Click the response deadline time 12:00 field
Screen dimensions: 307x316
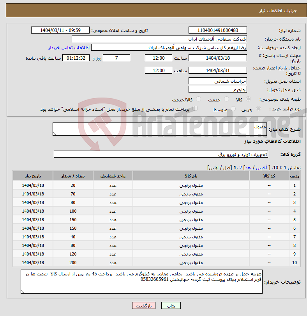click(x=159, y=58)
